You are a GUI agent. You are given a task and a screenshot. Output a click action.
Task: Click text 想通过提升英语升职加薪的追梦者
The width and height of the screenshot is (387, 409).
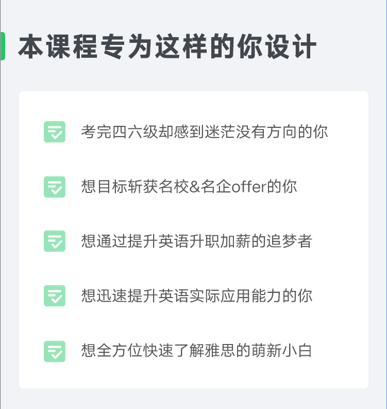tap(197, 241)
